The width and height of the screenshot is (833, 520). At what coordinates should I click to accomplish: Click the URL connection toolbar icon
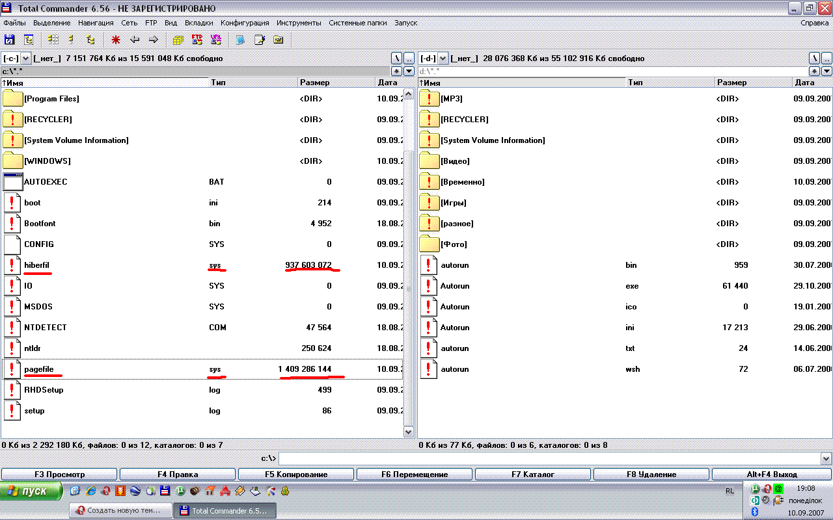[x=215, y=40]
